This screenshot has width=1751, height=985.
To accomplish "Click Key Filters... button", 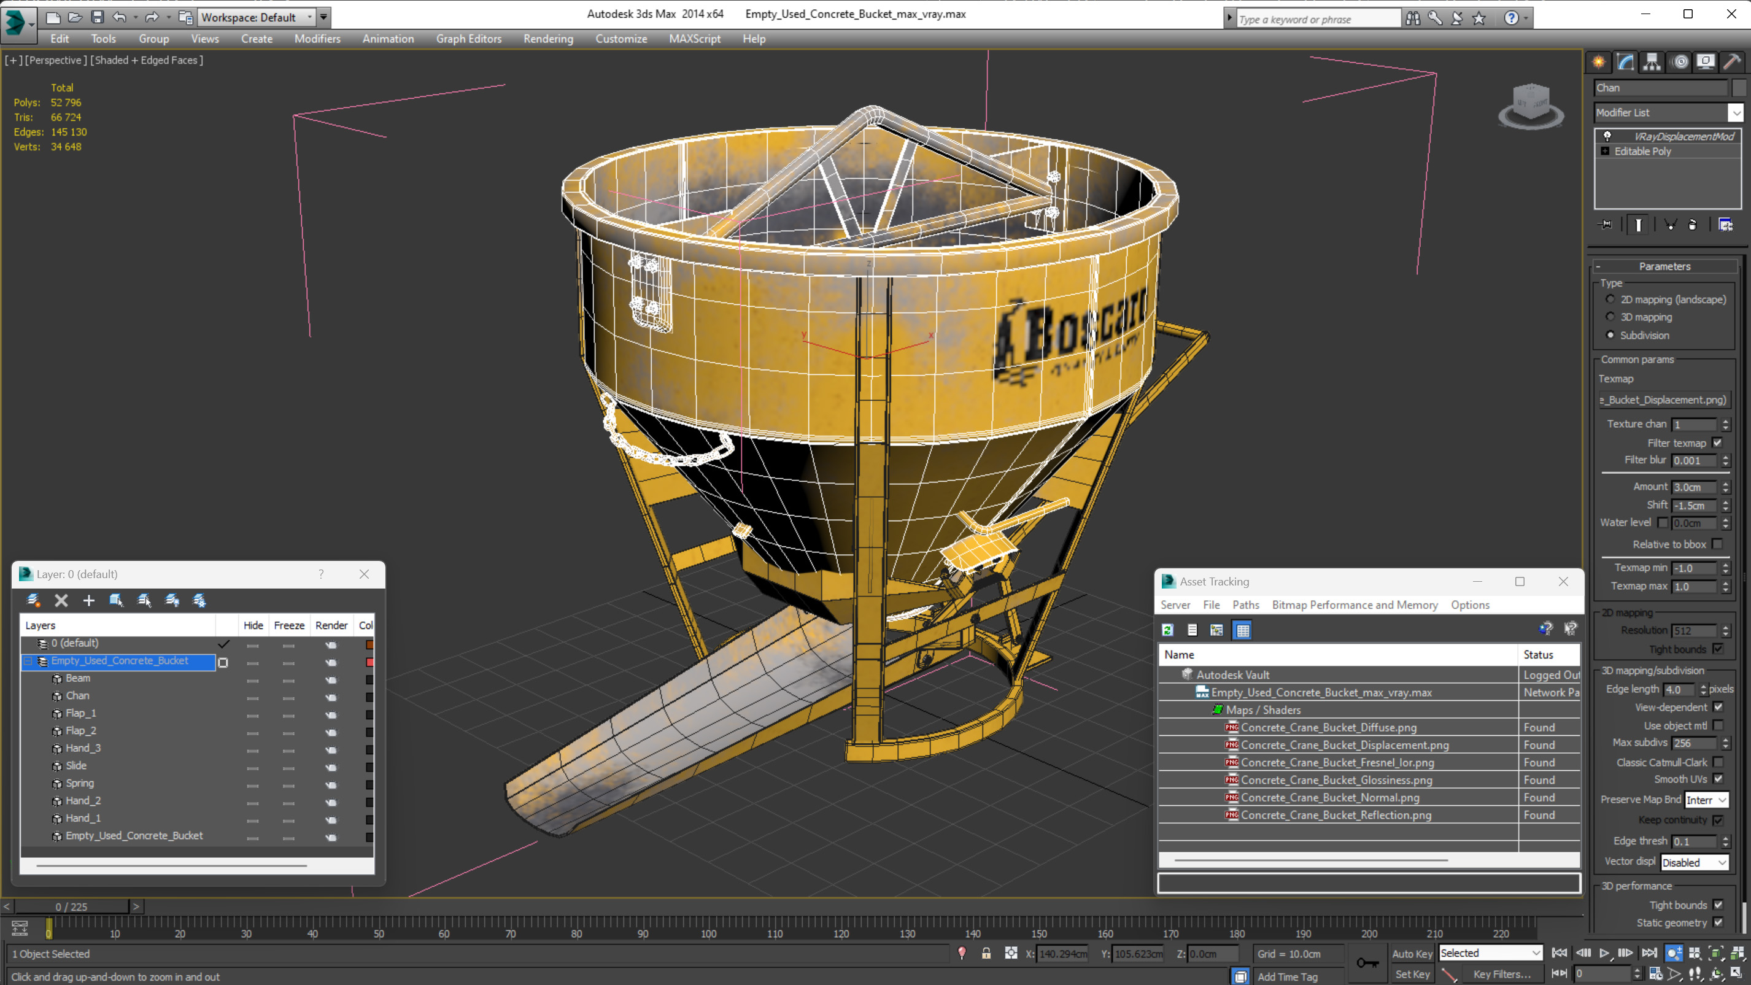I will coord(1502,974).
